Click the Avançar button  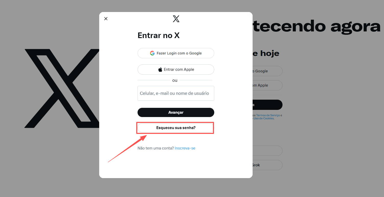[x=176, y=112]
